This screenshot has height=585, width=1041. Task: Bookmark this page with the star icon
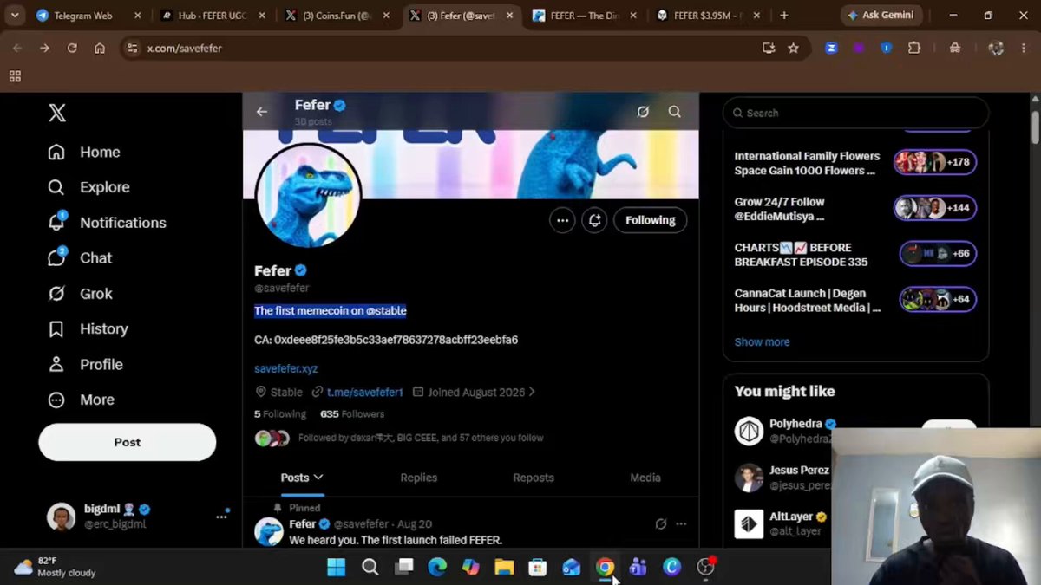(793, 49)
